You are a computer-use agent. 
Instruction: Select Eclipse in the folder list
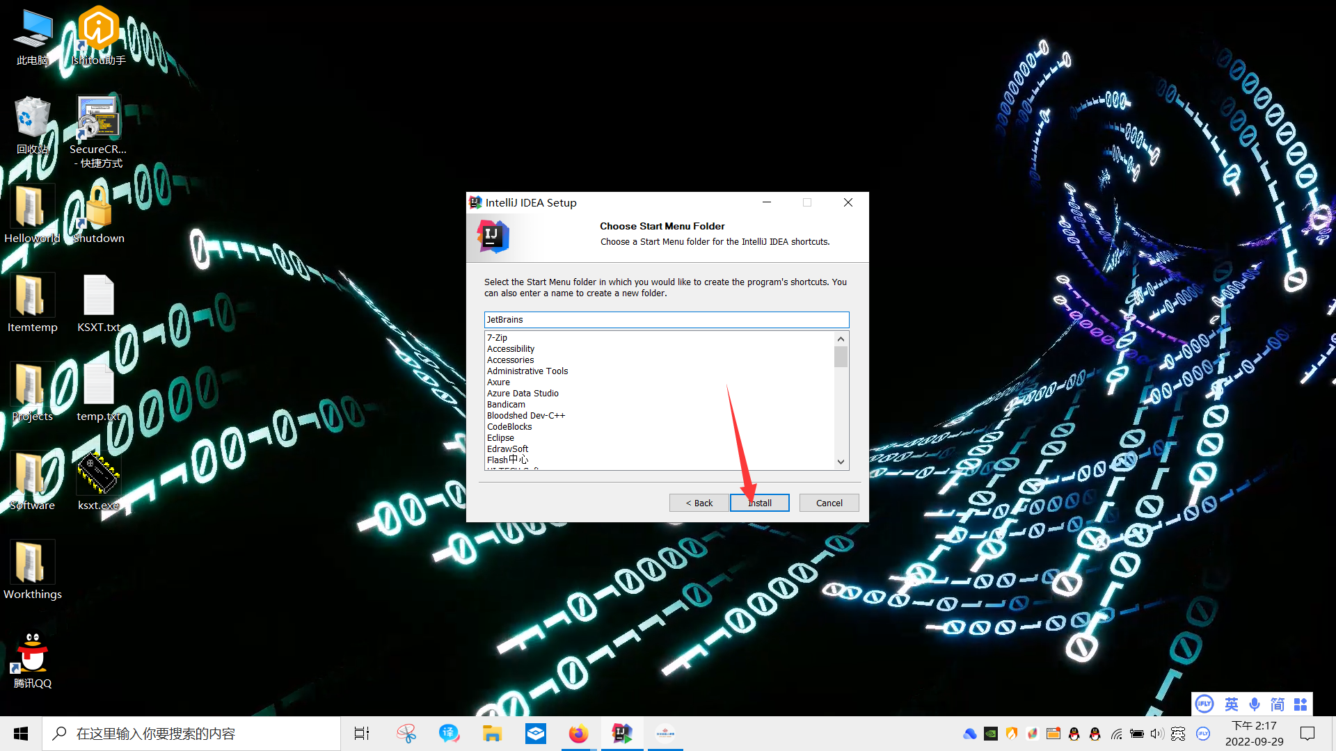tap(500, 438)
